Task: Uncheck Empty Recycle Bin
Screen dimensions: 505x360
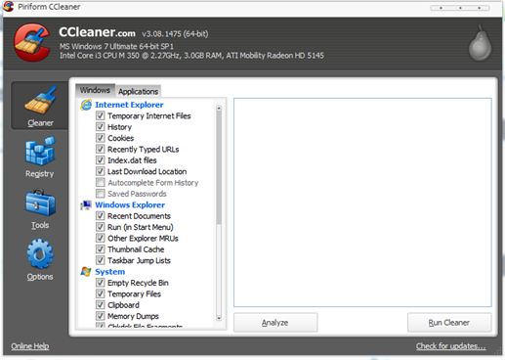Action: coord(100,283)
